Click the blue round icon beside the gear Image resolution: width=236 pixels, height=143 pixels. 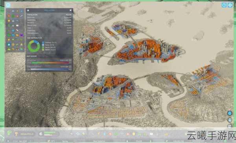click(224, 5)
